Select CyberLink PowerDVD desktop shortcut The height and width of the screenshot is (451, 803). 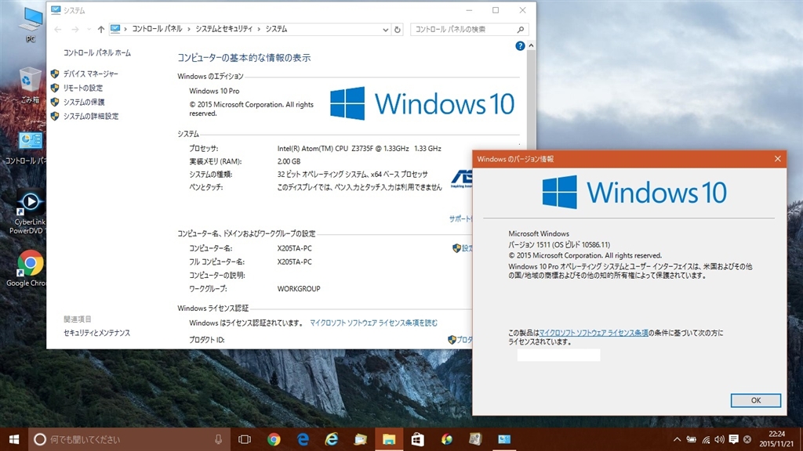pos(28,213)
